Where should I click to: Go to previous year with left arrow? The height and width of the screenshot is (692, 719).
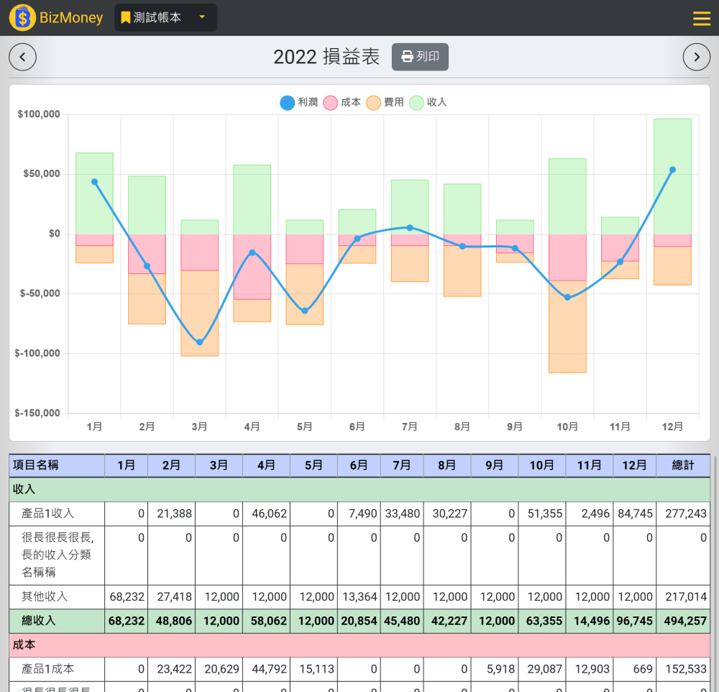pos(22,57)
